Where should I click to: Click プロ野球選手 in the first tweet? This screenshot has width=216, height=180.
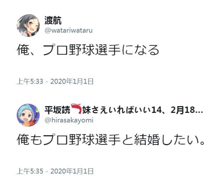click(82, 50)
